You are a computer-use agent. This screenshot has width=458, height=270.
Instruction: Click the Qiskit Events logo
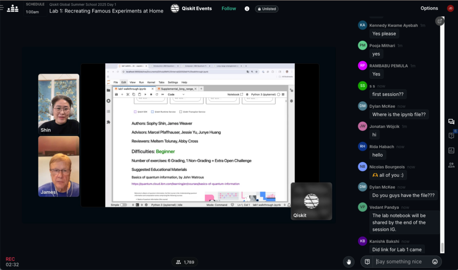point(175,9)
